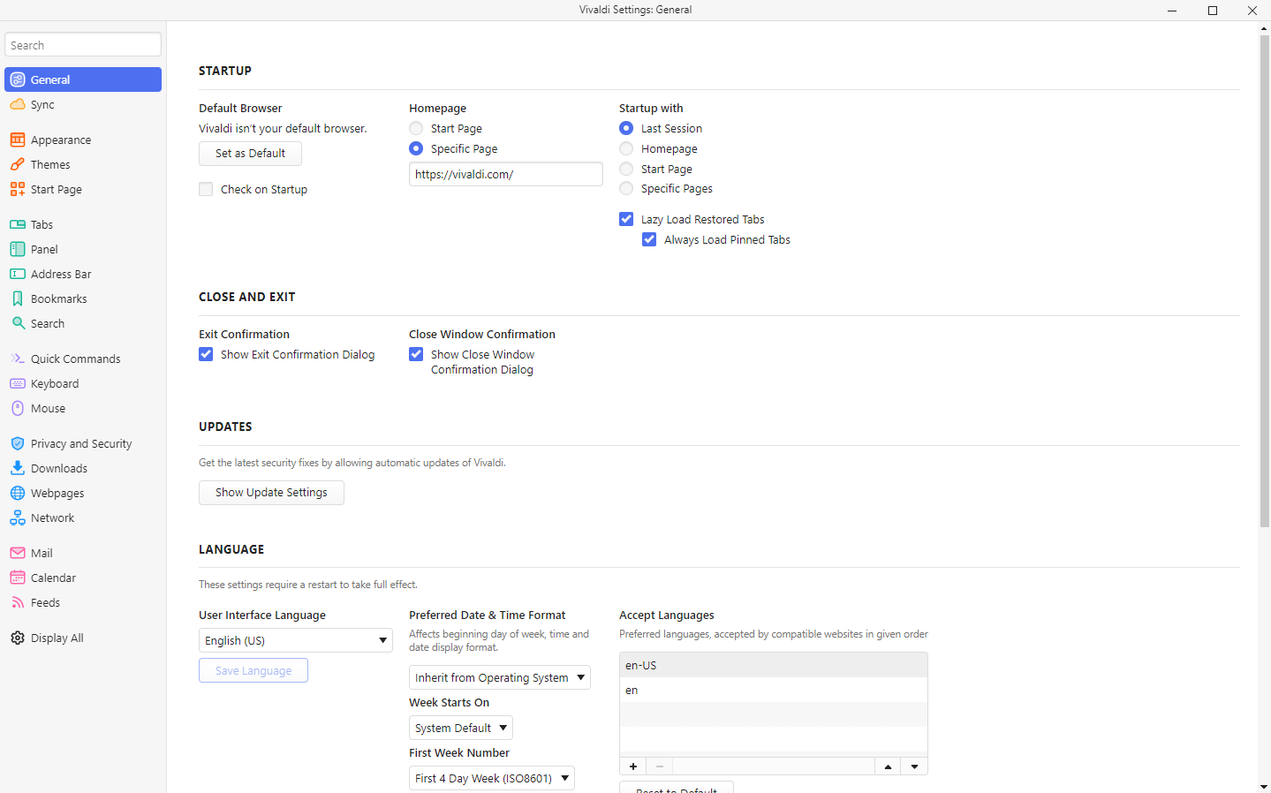Open the User Interface Language dropdown
Viewport: 1271px width, 793px height.
(296, 640)
